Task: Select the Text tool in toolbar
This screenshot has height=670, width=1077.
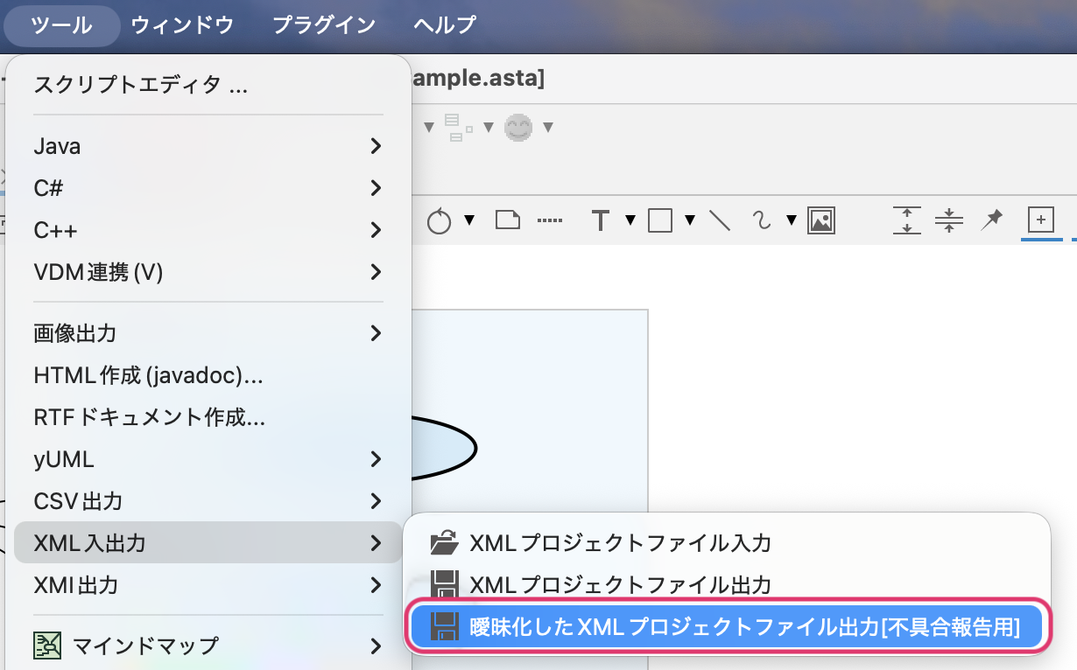Action: click(600, 220)
